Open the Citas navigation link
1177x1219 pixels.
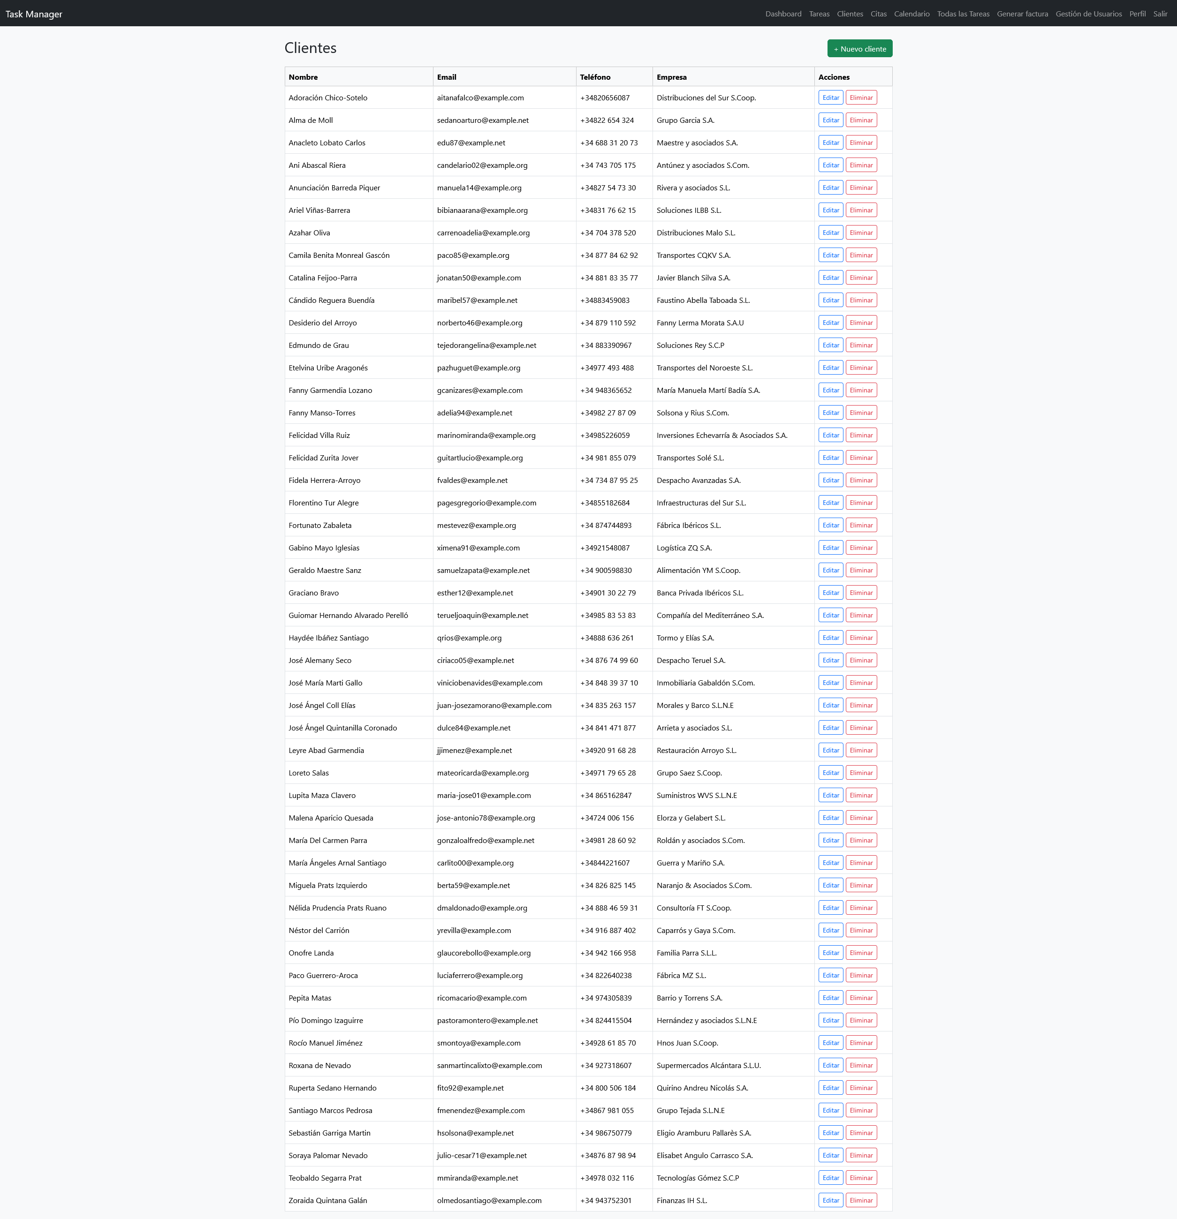878,14
